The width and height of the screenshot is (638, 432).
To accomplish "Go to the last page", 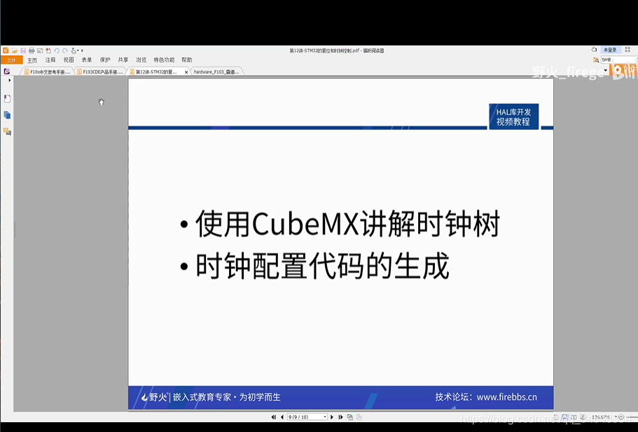I will coord(340,417).
